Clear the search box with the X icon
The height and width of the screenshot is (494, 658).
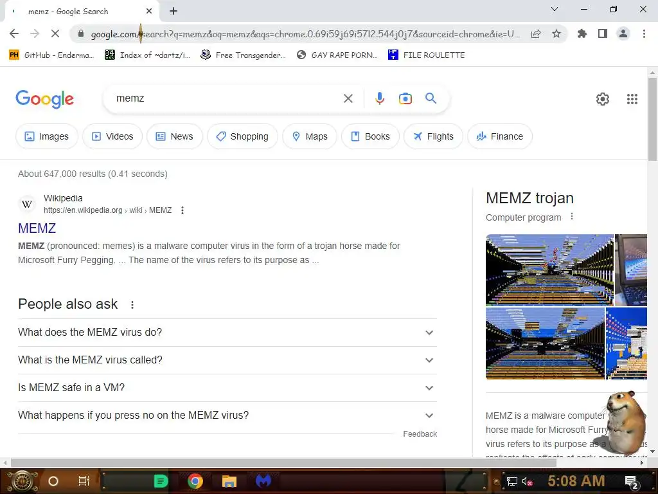[x=348, y=98]
